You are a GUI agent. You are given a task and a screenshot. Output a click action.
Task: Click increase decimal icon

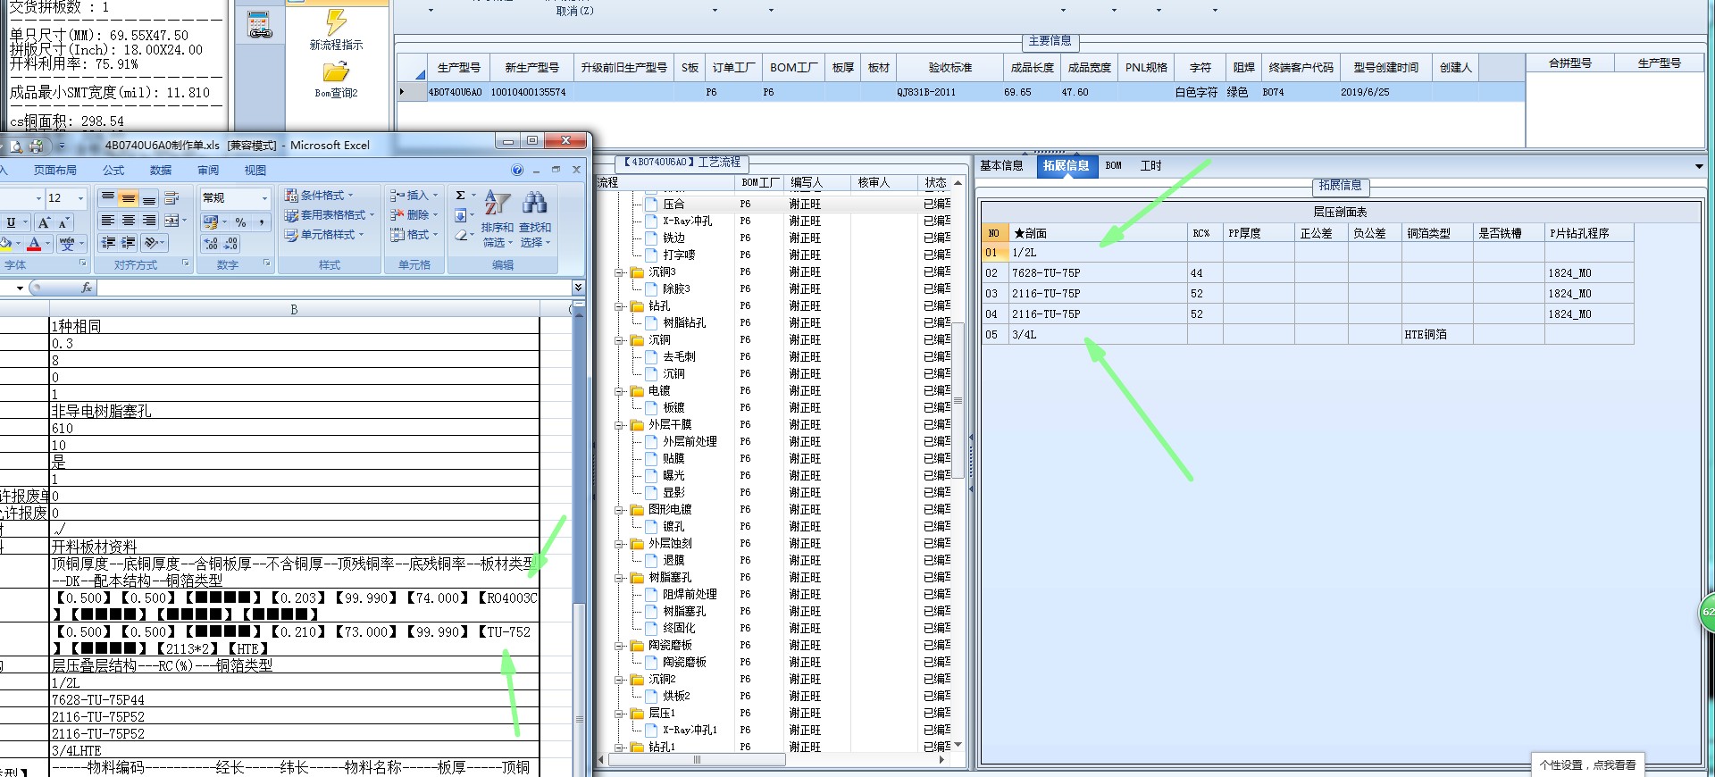click(211, 244)
